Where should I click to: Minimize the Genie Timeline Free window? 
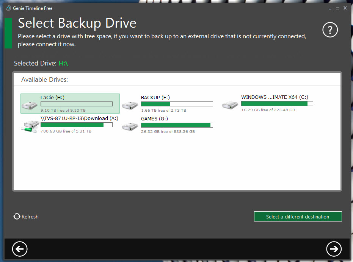[330, 8]
